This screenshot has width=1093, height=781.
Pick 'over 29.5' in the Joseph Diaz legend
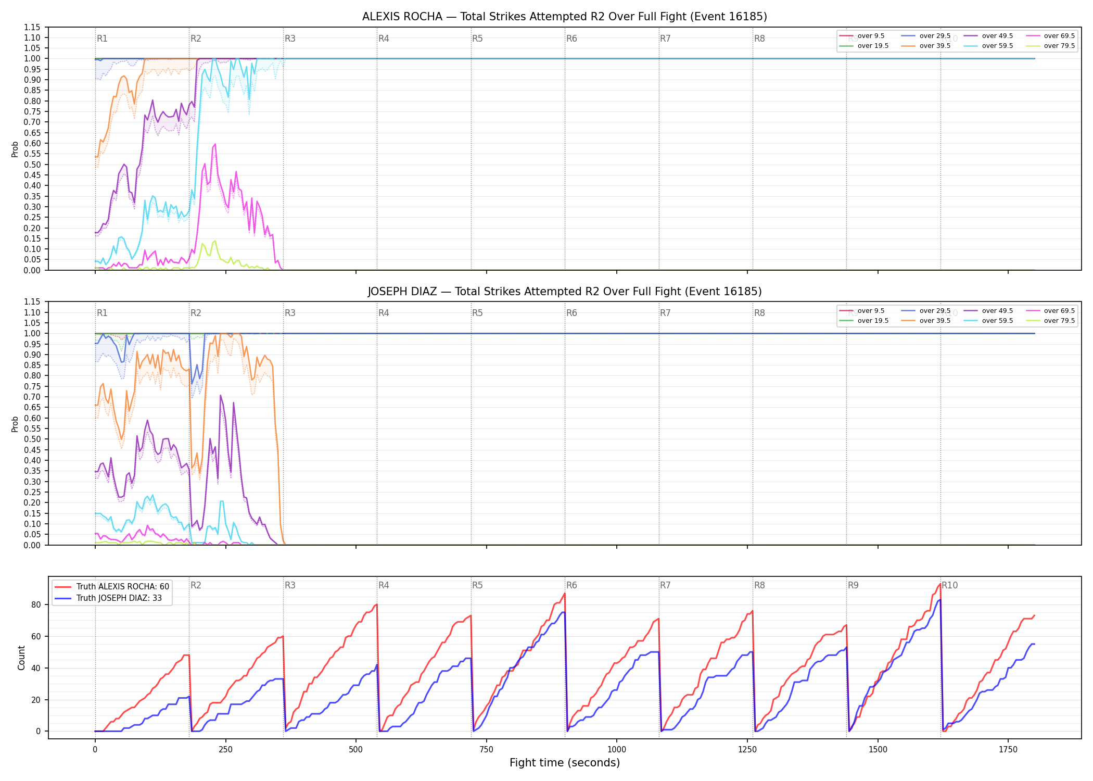click(925, 311)
